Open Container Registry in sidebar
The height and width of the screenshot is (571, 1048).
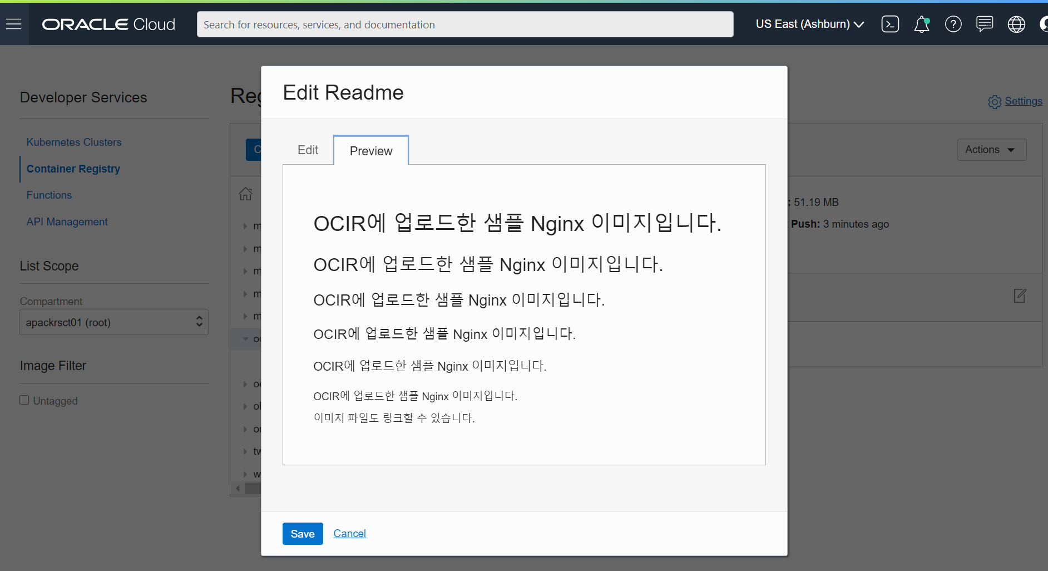pyautogui.click(x=73, y=169)
